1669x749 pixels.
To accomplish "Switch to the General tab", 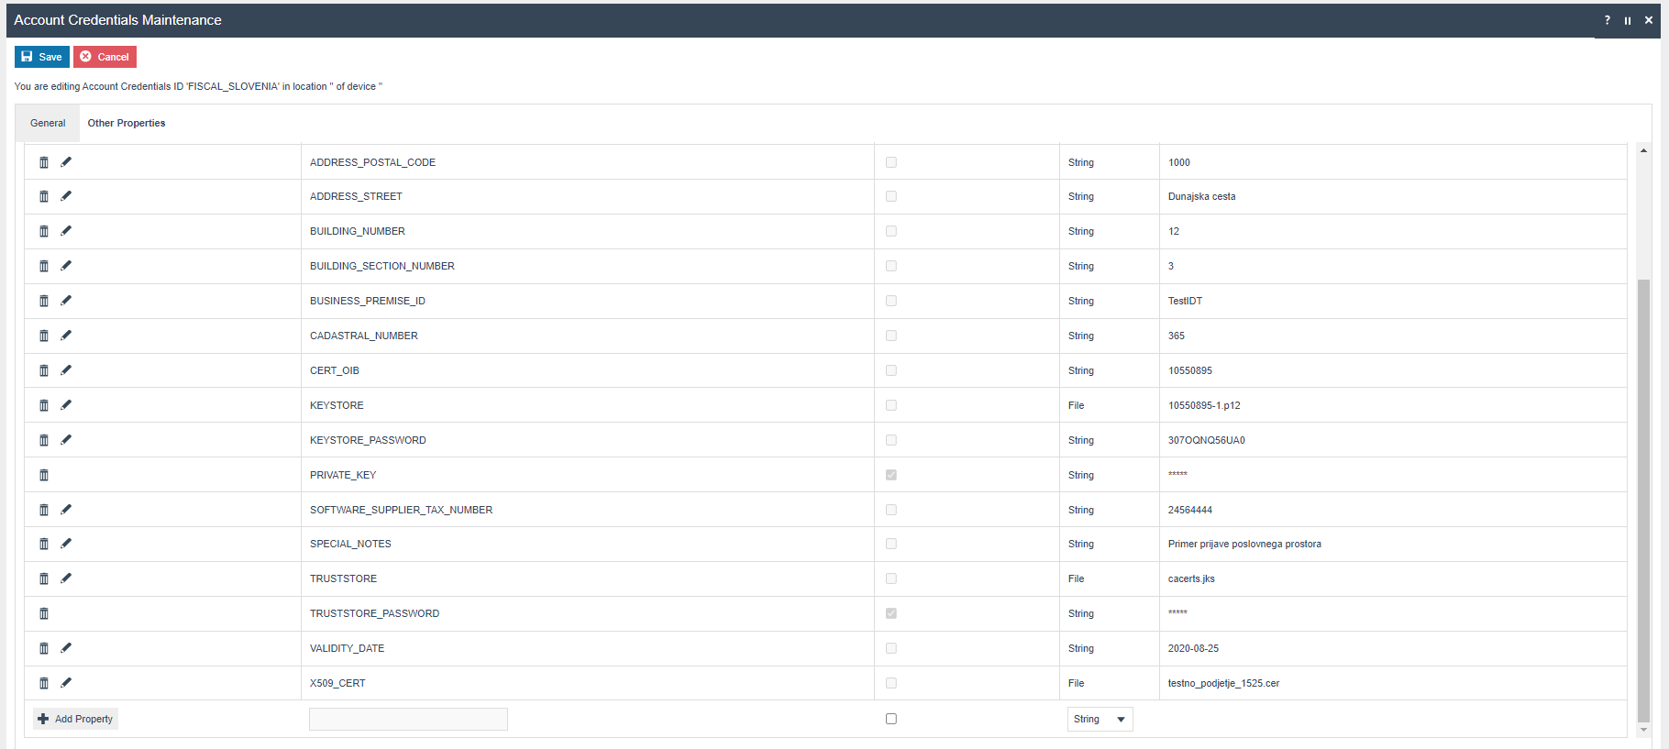I will tap(48, 123).
